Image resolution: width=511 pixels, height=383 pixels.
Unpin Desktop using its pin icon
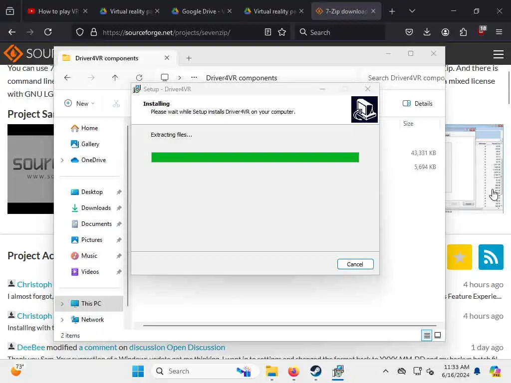coord(119,192)
